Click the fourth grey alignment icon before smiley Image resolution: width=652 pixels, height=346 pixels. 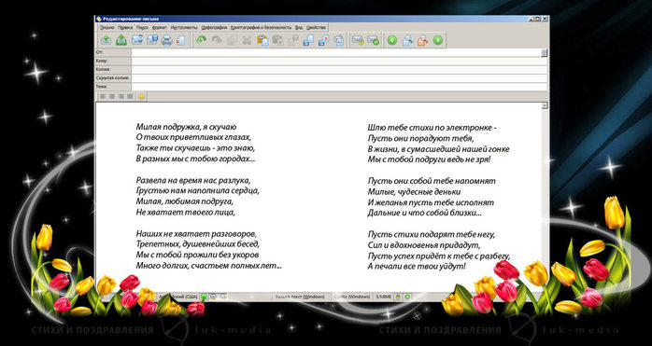point(130,96)
